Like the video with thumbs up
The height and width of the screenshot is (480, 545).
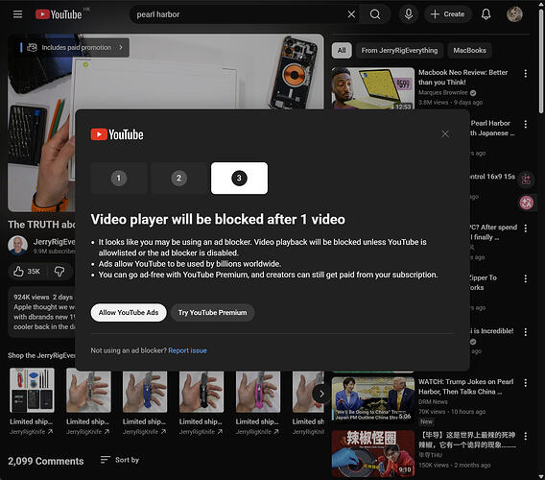[27, 272]
